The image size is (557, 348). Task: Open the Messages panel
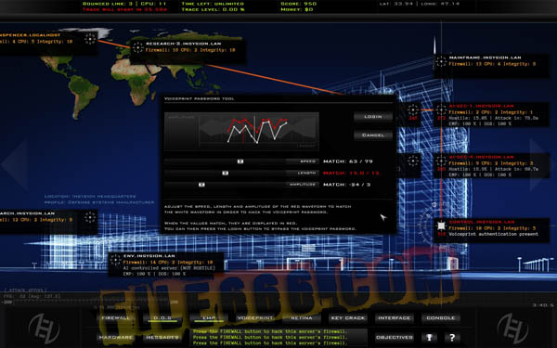click(x=162, y=338)
